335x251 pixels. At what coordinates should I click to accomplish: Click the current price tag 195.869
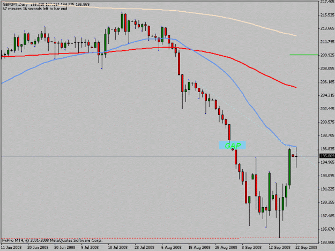327,156
